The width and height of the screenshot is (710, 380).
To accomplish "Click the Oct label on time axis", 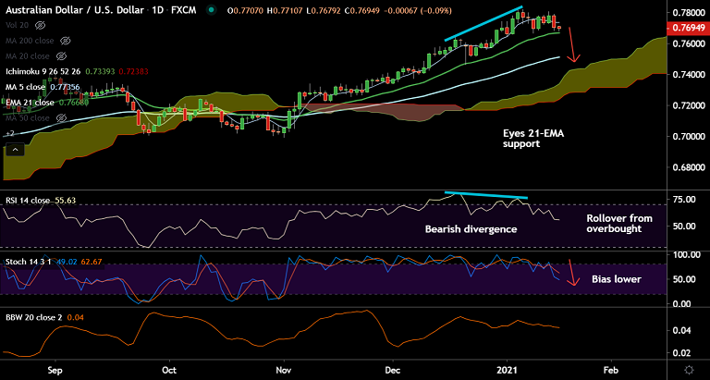I will [169, 369].
